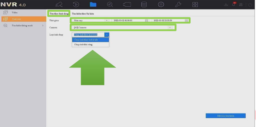Image resolution: width=256 pixels, height=127 pixels.
Task: Choose 'Chụp ảnh theo lịch trình' in list
Action: click(86, 40)
